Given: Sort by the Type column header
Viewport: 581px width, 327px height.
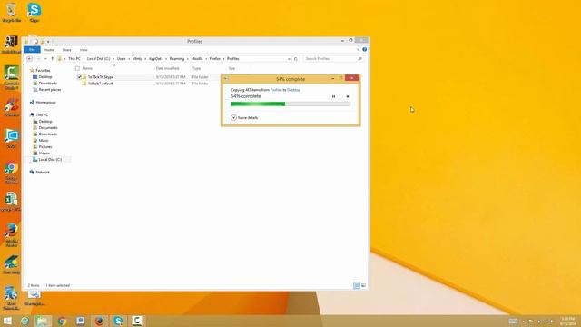Looking at the screenshot, I should coord(196,69).
